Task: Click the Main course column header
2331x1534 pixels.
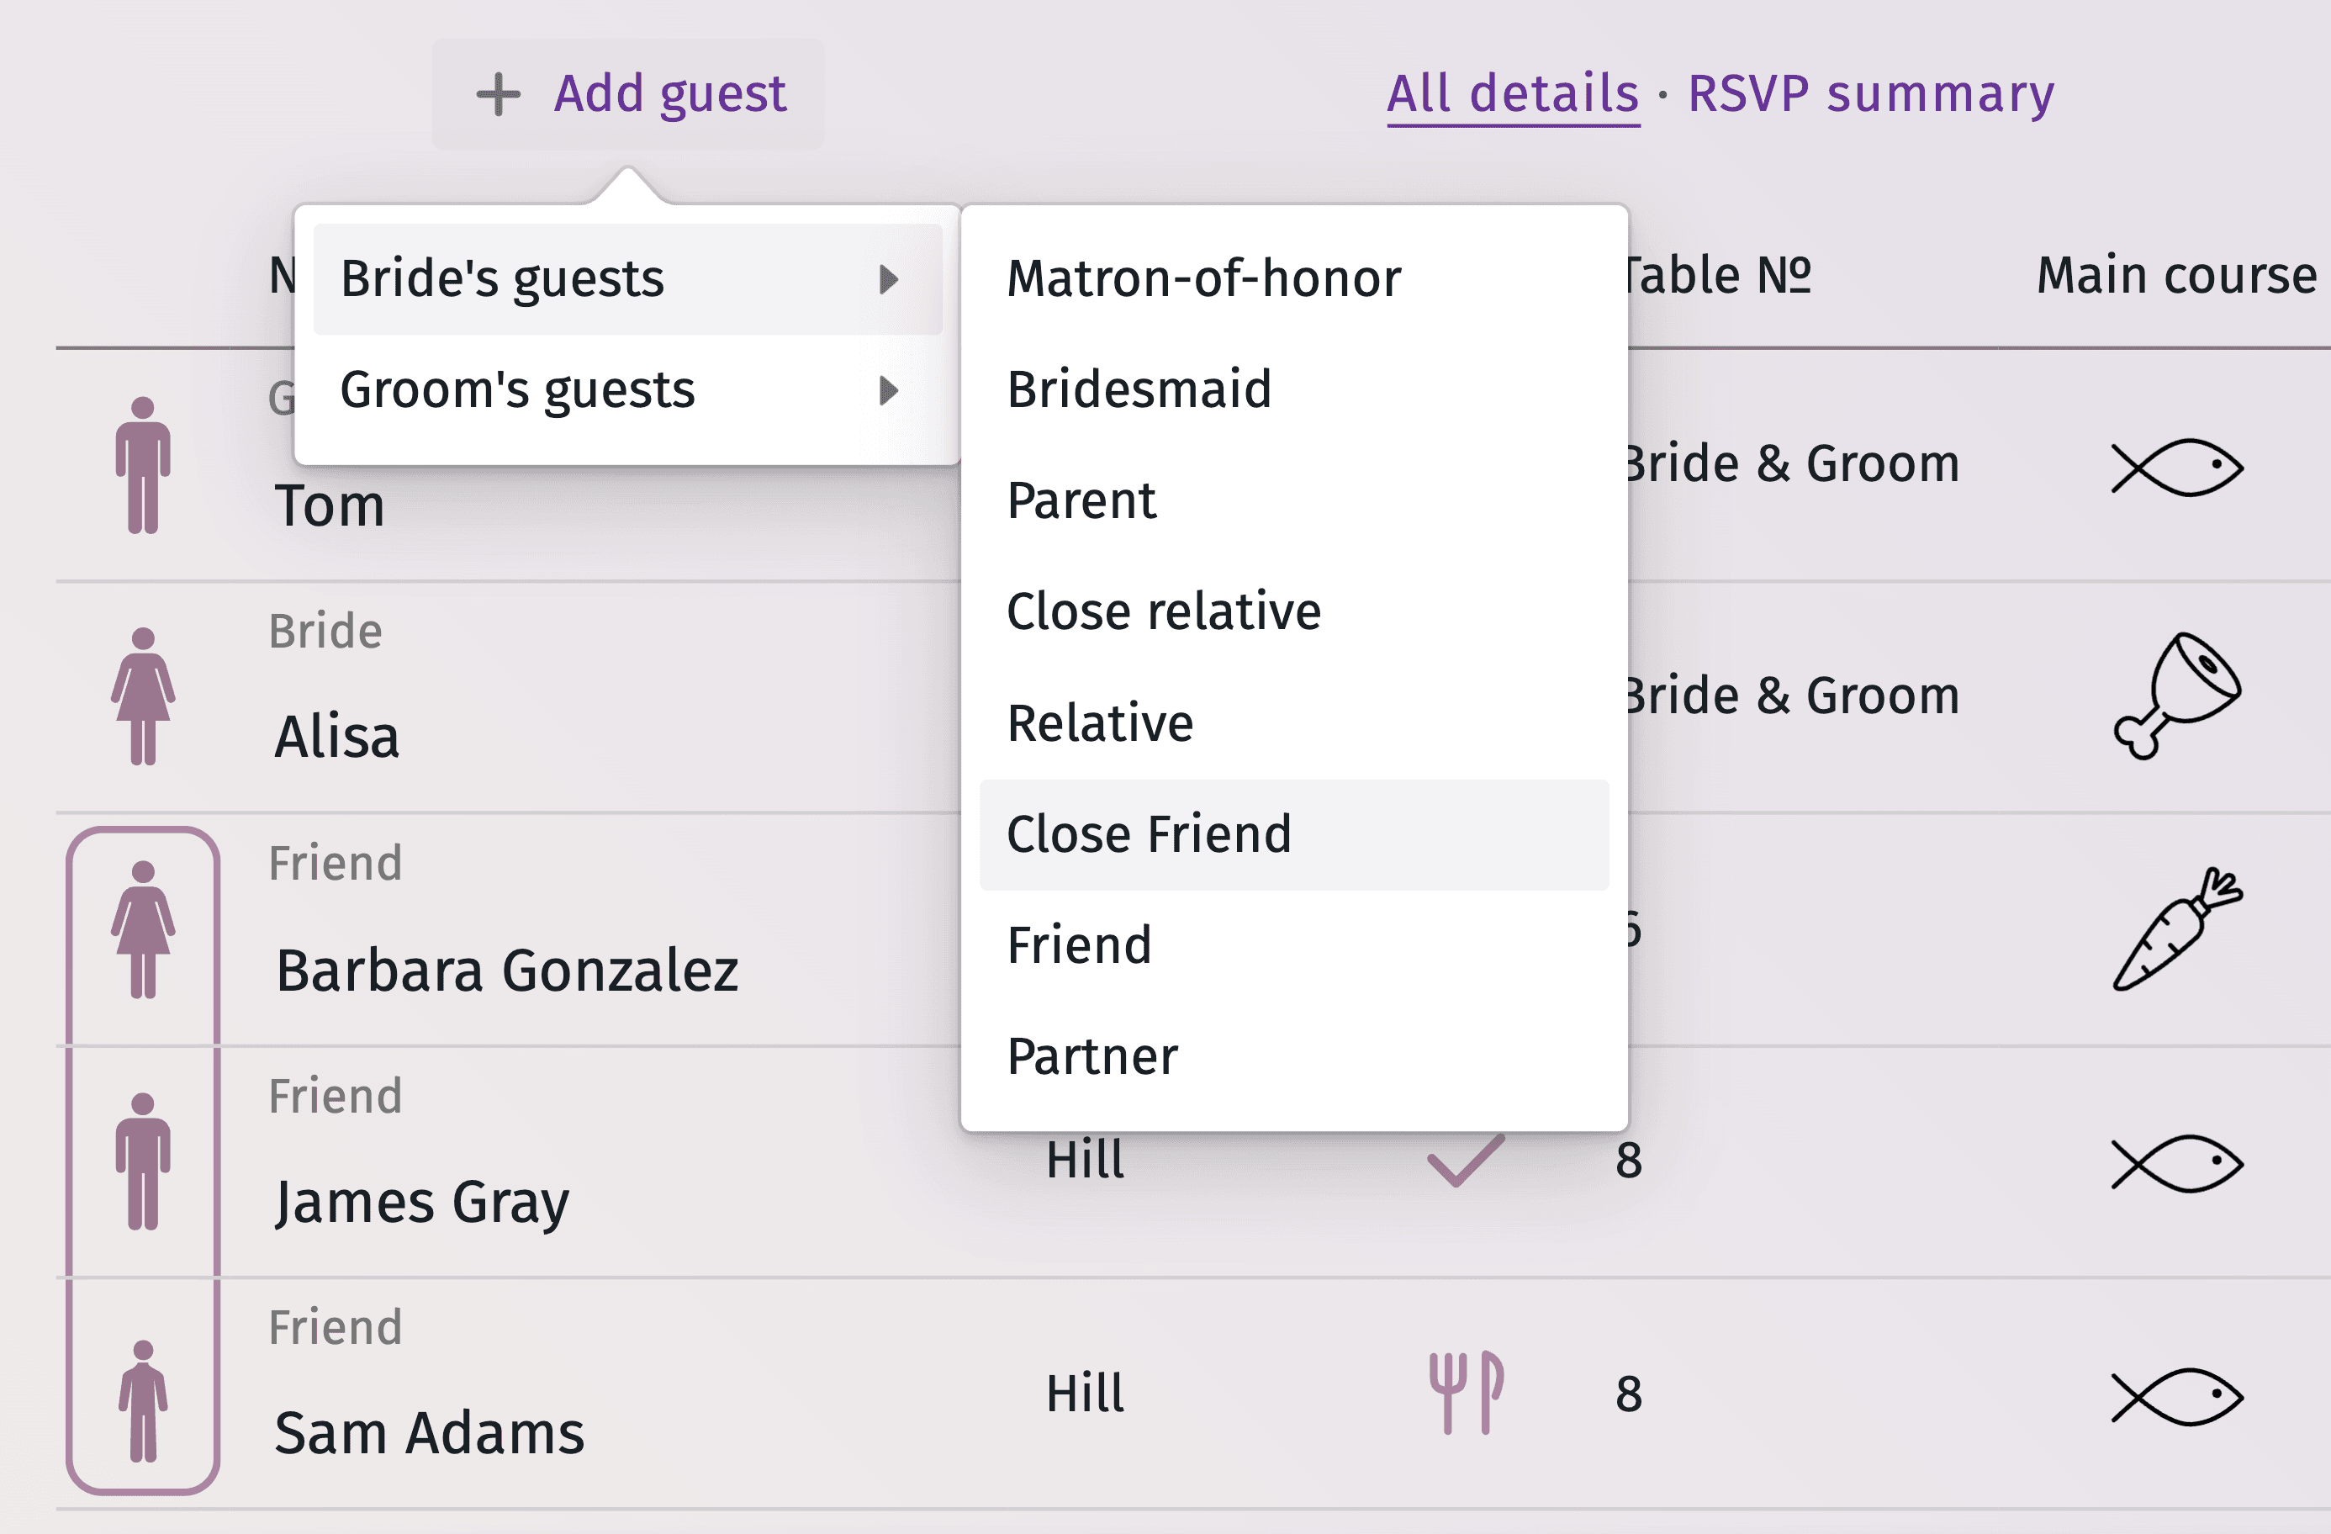Action: coord(2176,275)
